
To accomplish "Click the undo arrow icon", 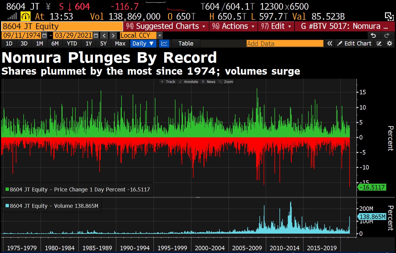I will pos(373,36).
